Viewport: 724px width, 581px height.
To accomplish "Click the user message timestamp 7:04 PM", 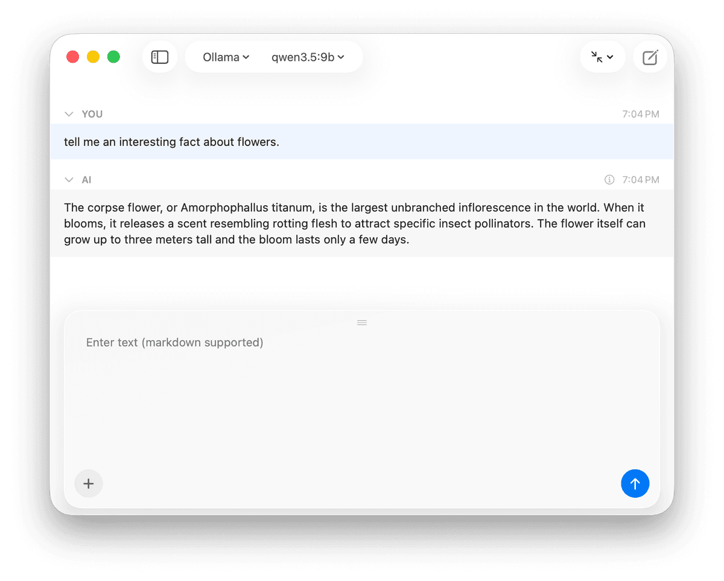I will (640, 113).
